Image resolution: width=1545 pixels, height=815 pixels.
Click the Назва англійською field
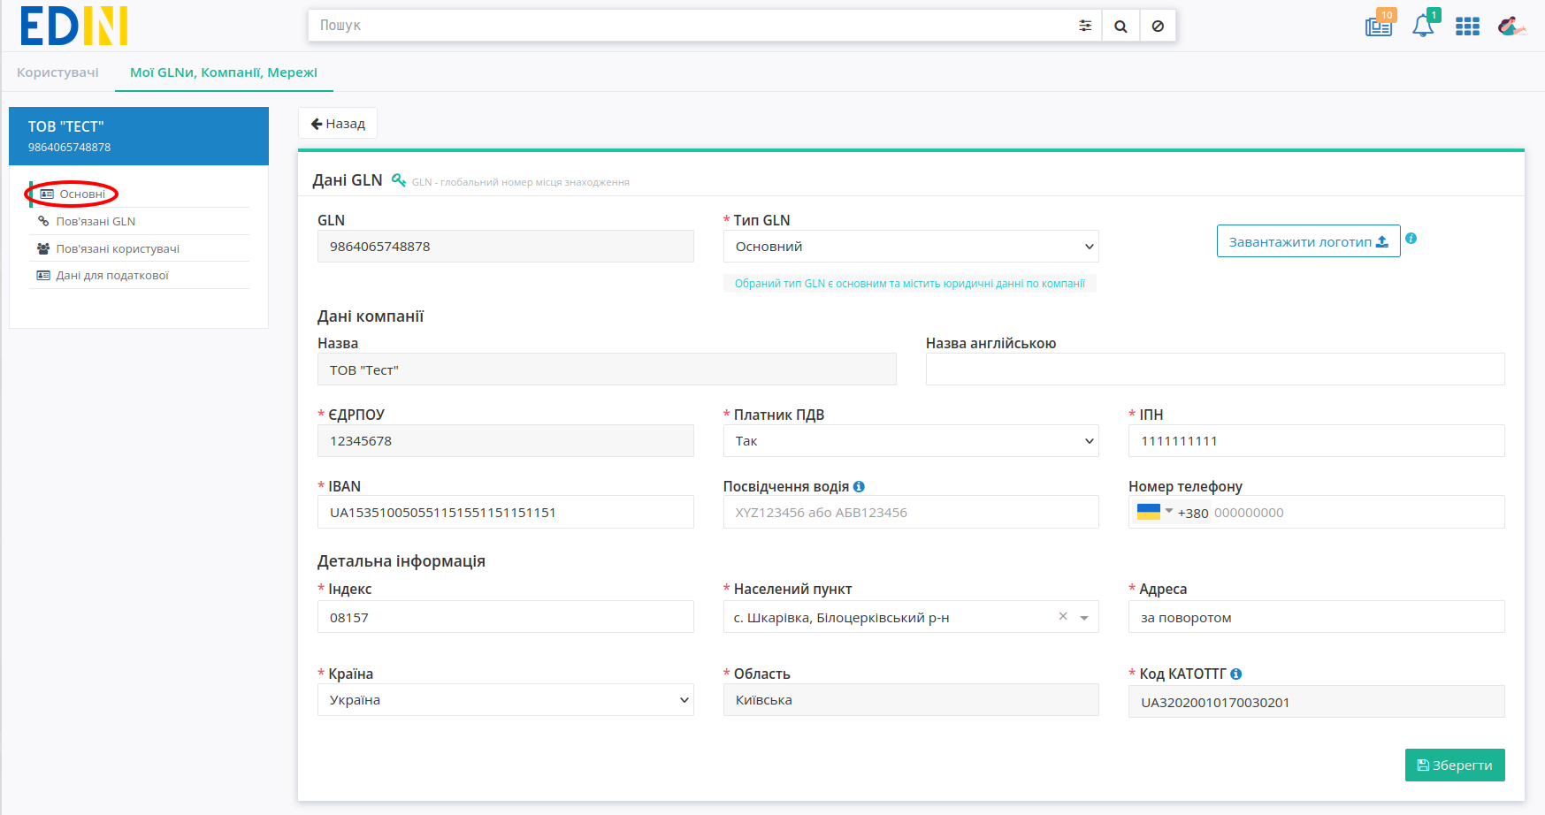click(x=1215, y=369)
